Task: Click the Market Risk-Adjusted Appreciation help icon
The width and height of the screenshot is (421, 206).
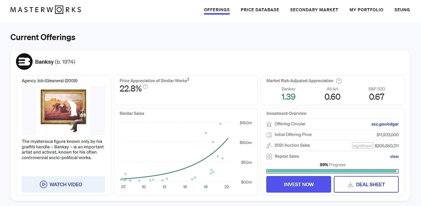Action: click(x=339, y=81)
